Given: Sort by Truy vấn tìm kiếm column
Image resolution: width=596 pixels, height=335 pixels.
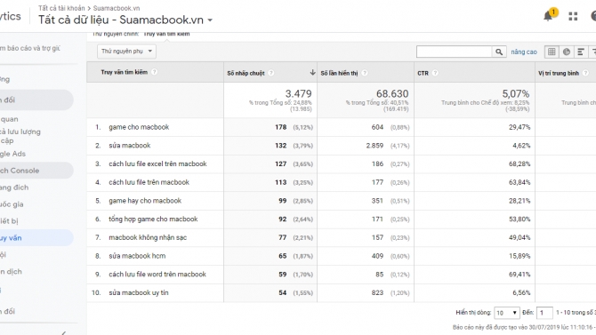Looking at the screenshot, I should (x=124, y=72).
